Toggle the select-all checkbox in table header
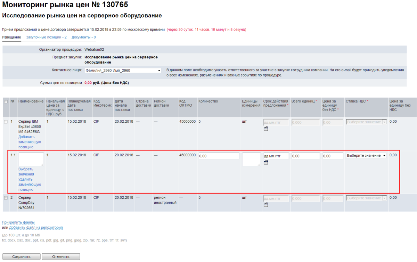The height and width of the screenshot is (262, 417). [x=6, y=101]
